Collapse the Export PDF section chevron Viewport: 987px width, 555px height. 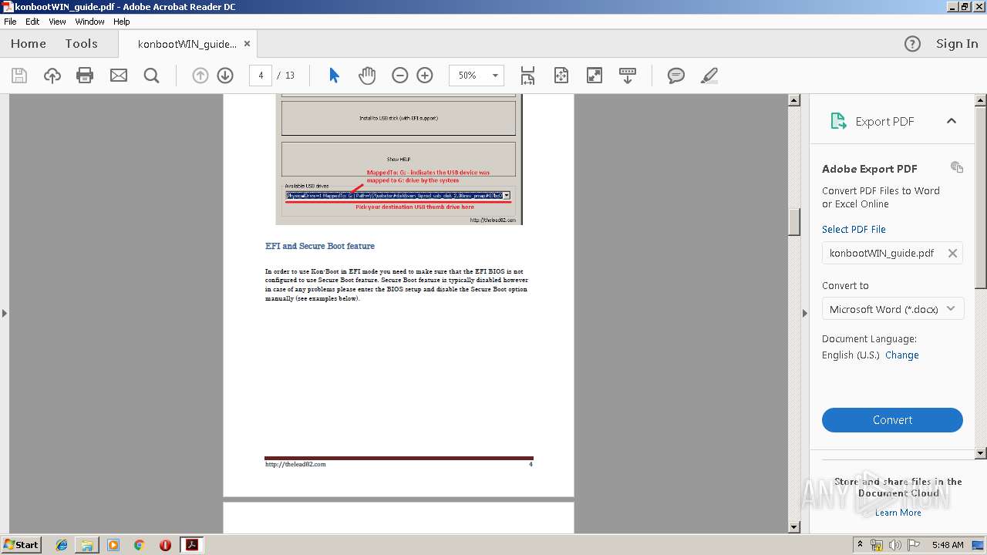(x=952, y=121)
